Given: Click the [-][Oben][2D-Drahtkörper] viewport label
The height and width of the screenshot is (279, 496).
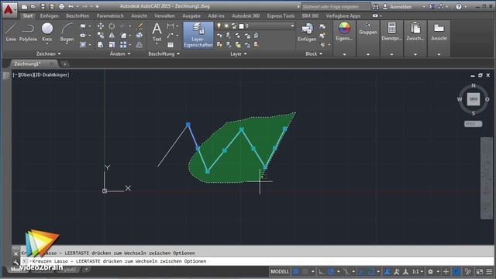Looking at the screenshot, I should coord(41,75).
